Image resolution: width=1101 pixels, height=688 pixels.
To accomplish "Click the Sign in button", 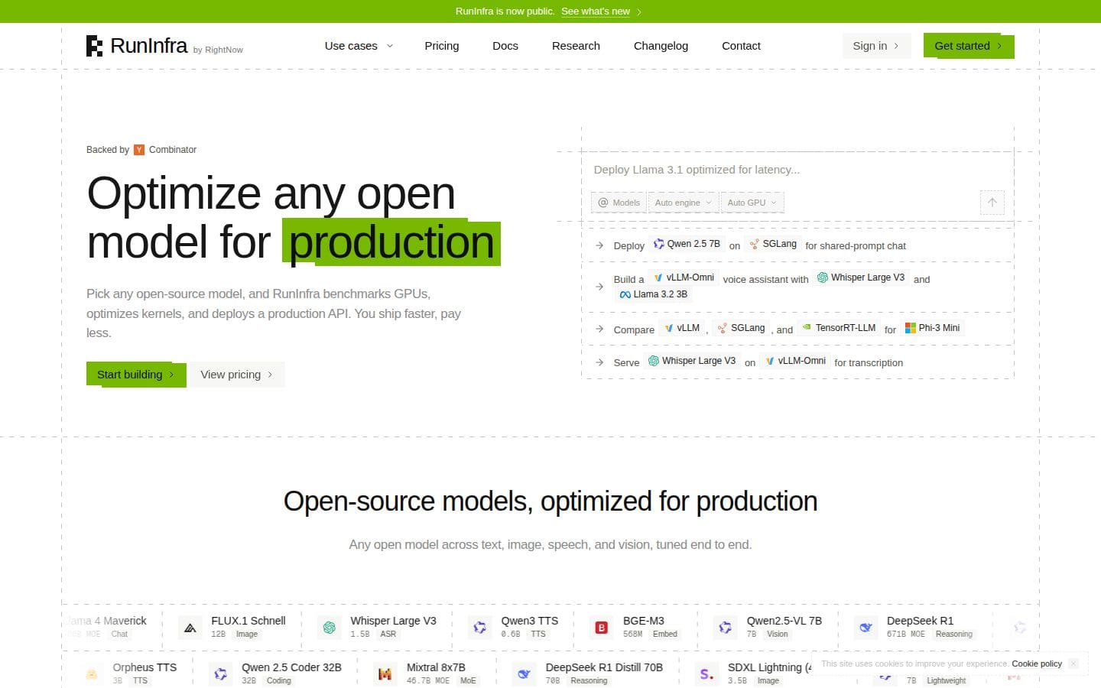I will click(876, 46).
